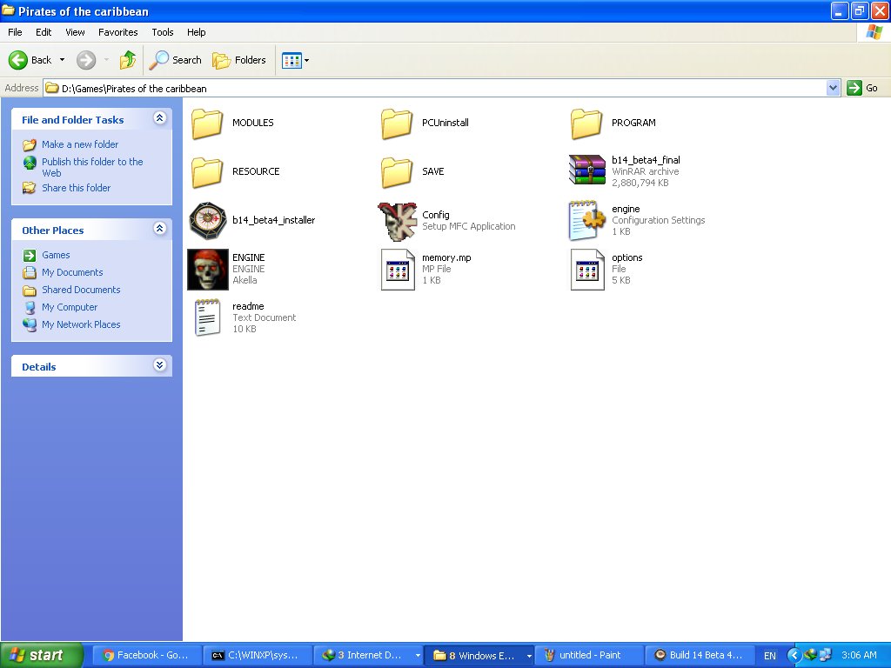The image size is (891, 668).
Task: Click the Go button
Action: tap(862, 88)
